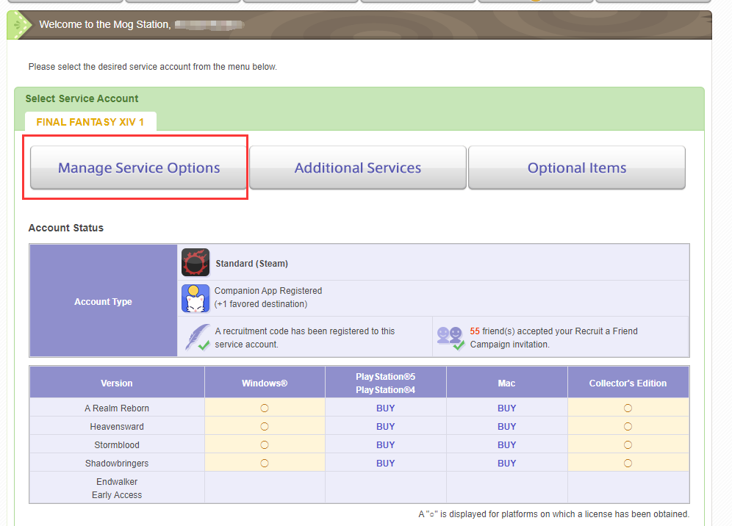Click the PlayStation®5 PlayStation®4 column header

(386, 383)
